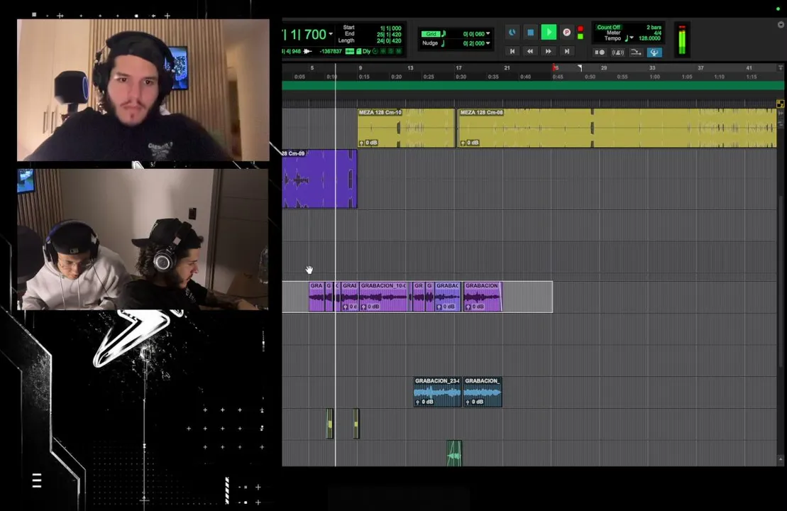Toggle the green Grid mode indicator
Image resolution: width=787 pixels, height=511 pixels.
pyautogui.click(x=430, y=33)
